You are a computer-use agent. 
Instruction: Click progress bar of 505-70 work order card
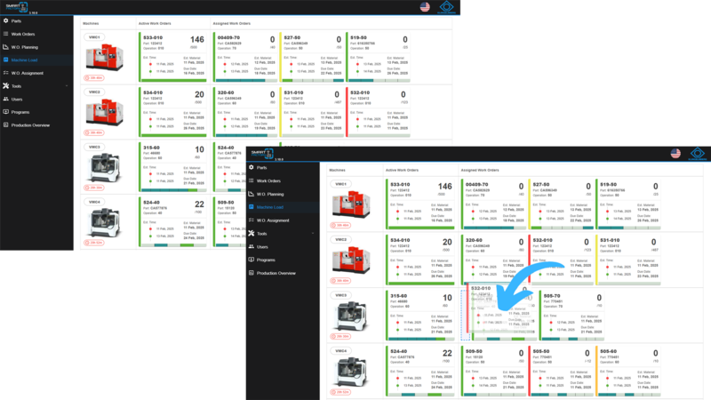573,339
